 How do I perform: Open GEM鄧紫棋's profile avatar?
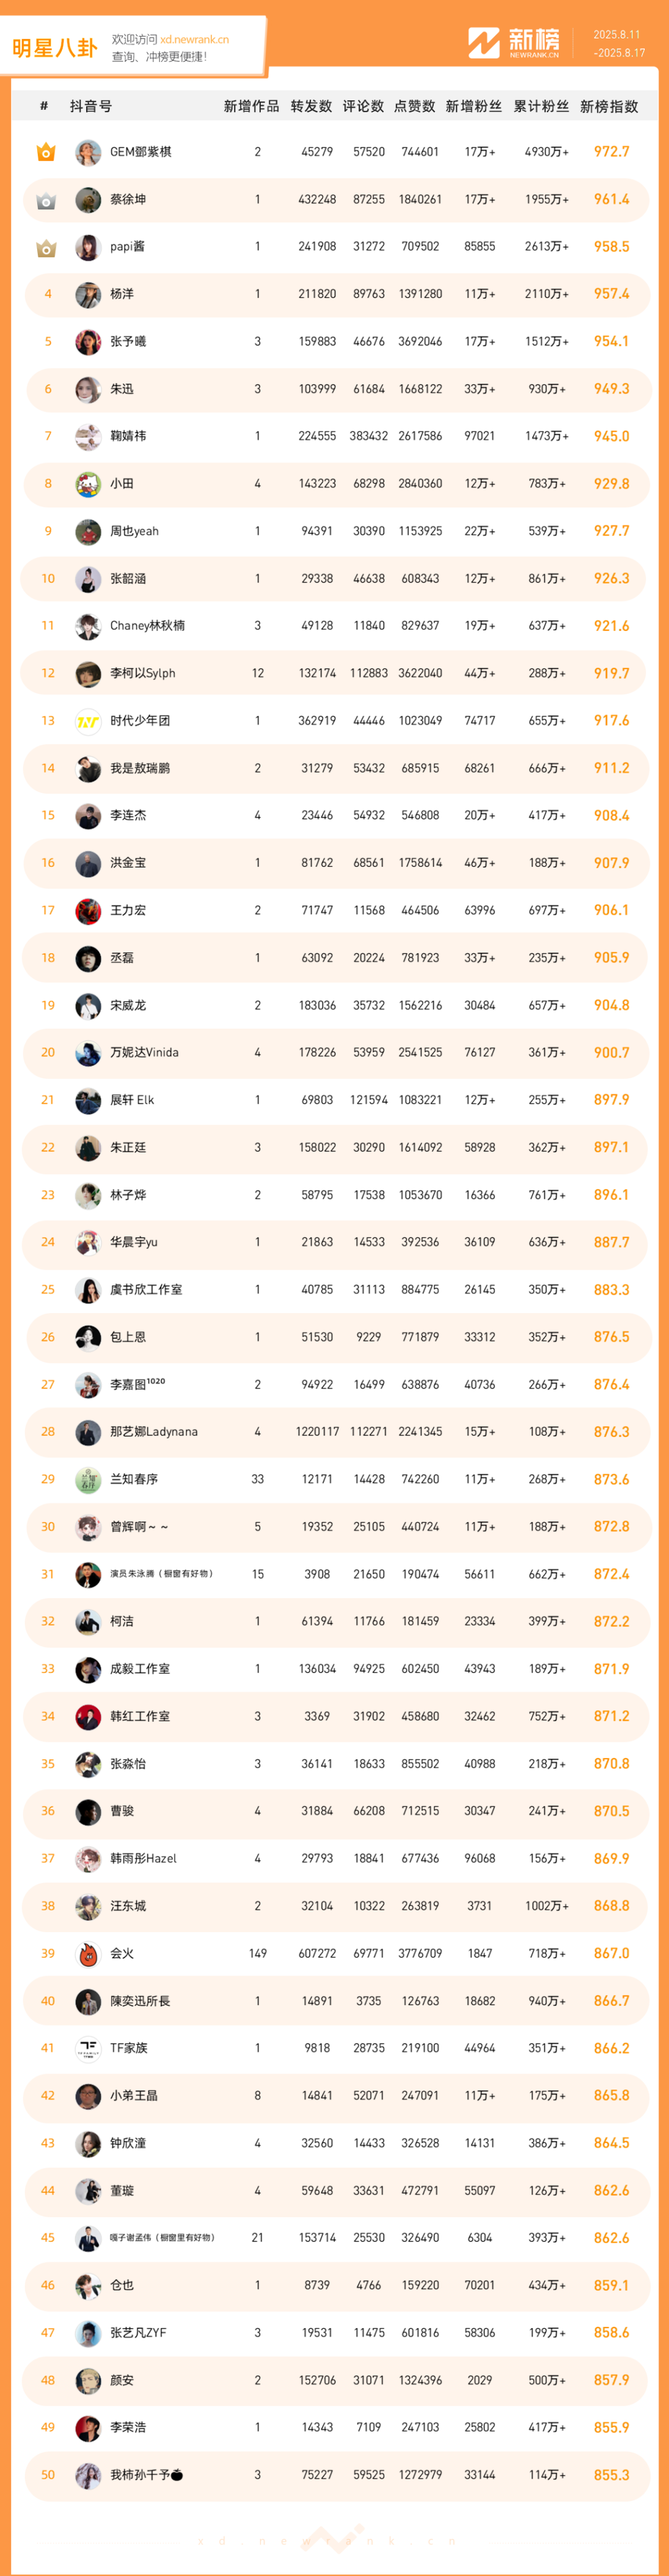[88, 152]
